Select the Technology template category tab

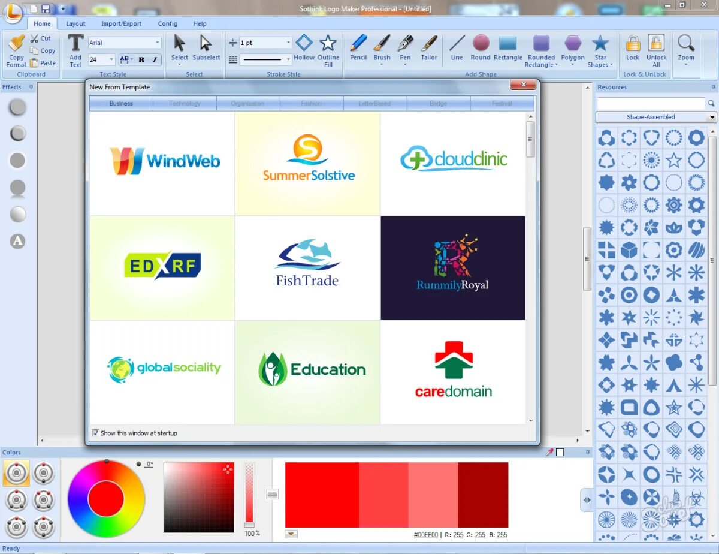(185, 103)
